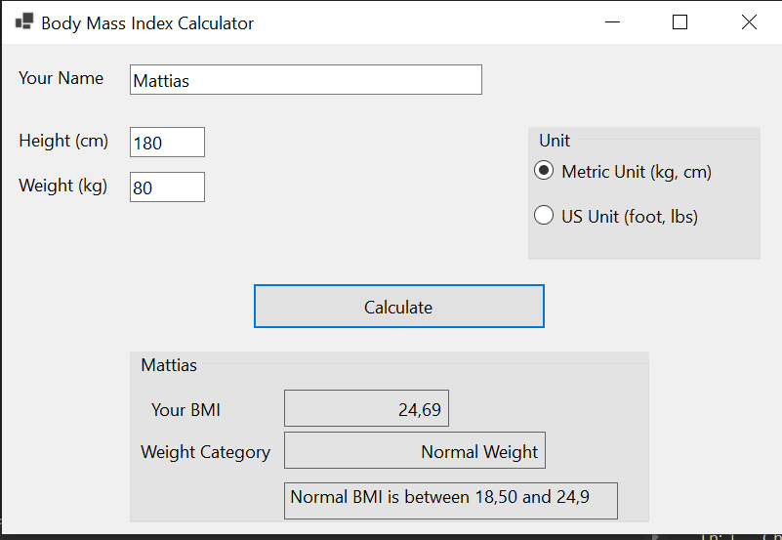782x540 pixels.
Task: Click the Normal Weight category value
Action: point(415,450)
